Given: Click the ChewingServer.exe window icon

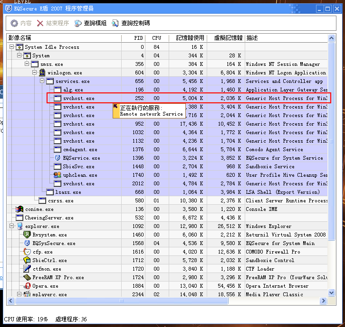Looking at the screenshot, I should 19,218.
